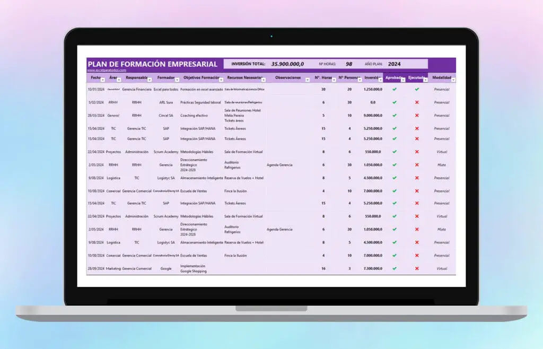
Task: Click the green Aprobado checkmark for Excel para todos
Action: pyautogui.click(x=394, y=89)
